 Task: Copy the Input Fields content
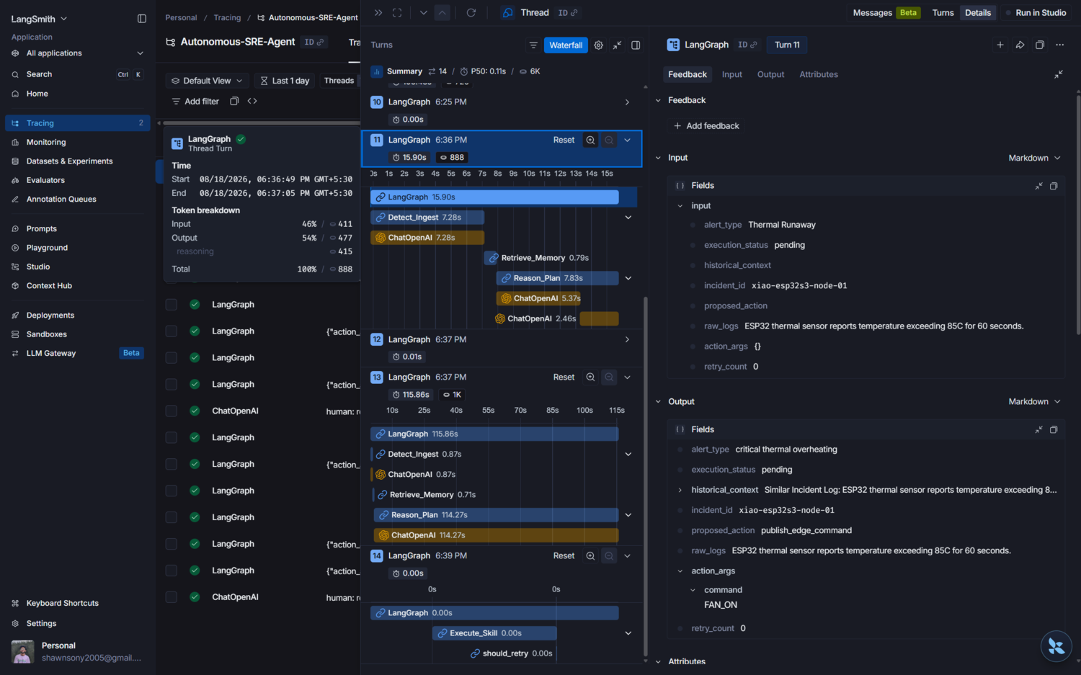pos(1054,186)
